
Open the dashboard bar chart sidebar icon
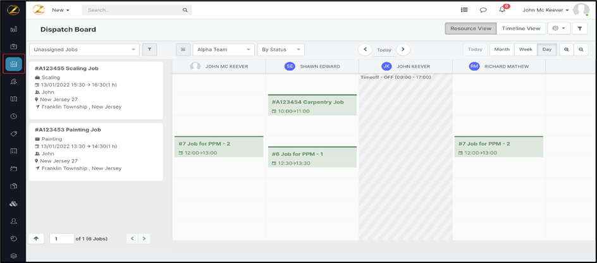(13, 29)
